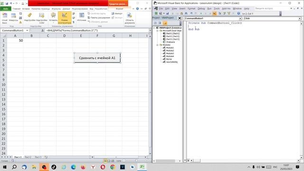The height and width of the screenshot is (171, 304).
Task: Open Visual Basic editor from Excel ribbon
Action: 4,18
